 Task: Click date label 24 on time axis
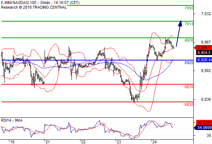point(155,142)
